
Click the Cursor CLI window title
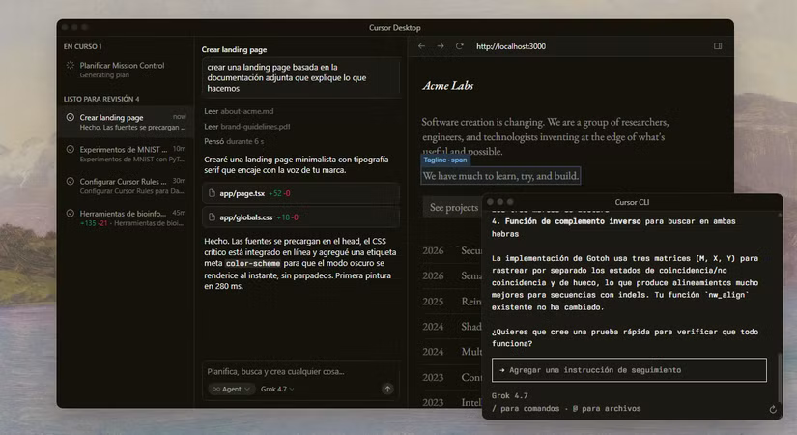(x=632, y=202)
